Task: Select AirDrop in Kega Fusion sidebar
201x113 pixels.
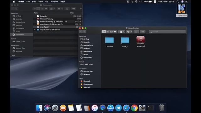Action: (x=86, y=39)
